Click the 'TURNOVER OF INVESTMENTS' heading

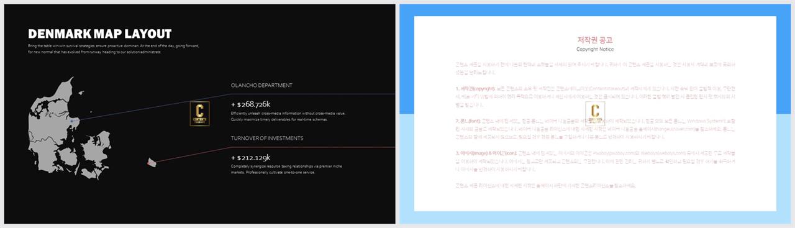pyautogui.click(x=267, y=138)
